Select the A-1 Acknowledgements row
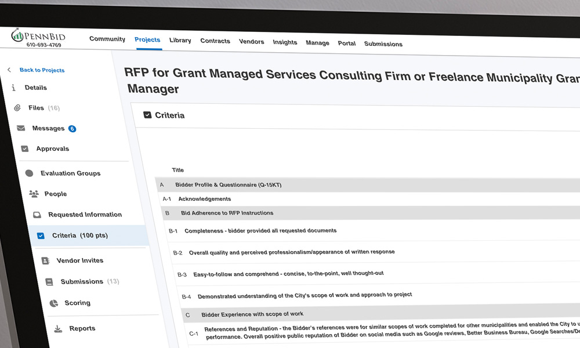This screenshot has width=580, height=348. (369, 198)
